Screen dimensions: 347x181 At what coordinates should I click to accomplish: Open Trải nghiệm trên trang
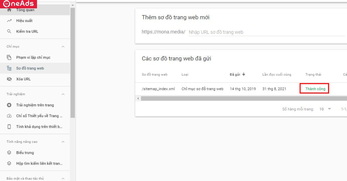tap(35, 105)
